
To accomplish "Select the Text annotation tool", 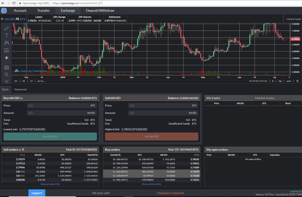I will pos(7,35).
